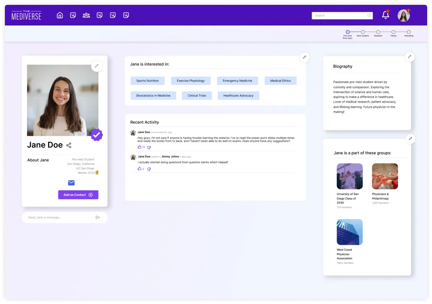Screen dimensions: 432x304
Task: Open Physicians & Philanthropy group thumbnail
Action: [385, 176]
